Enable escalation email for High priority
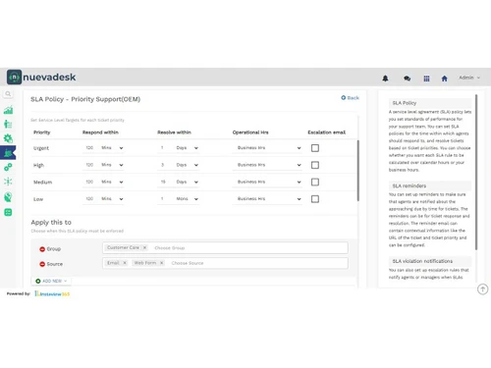The image size is (491, 368). 315,165
